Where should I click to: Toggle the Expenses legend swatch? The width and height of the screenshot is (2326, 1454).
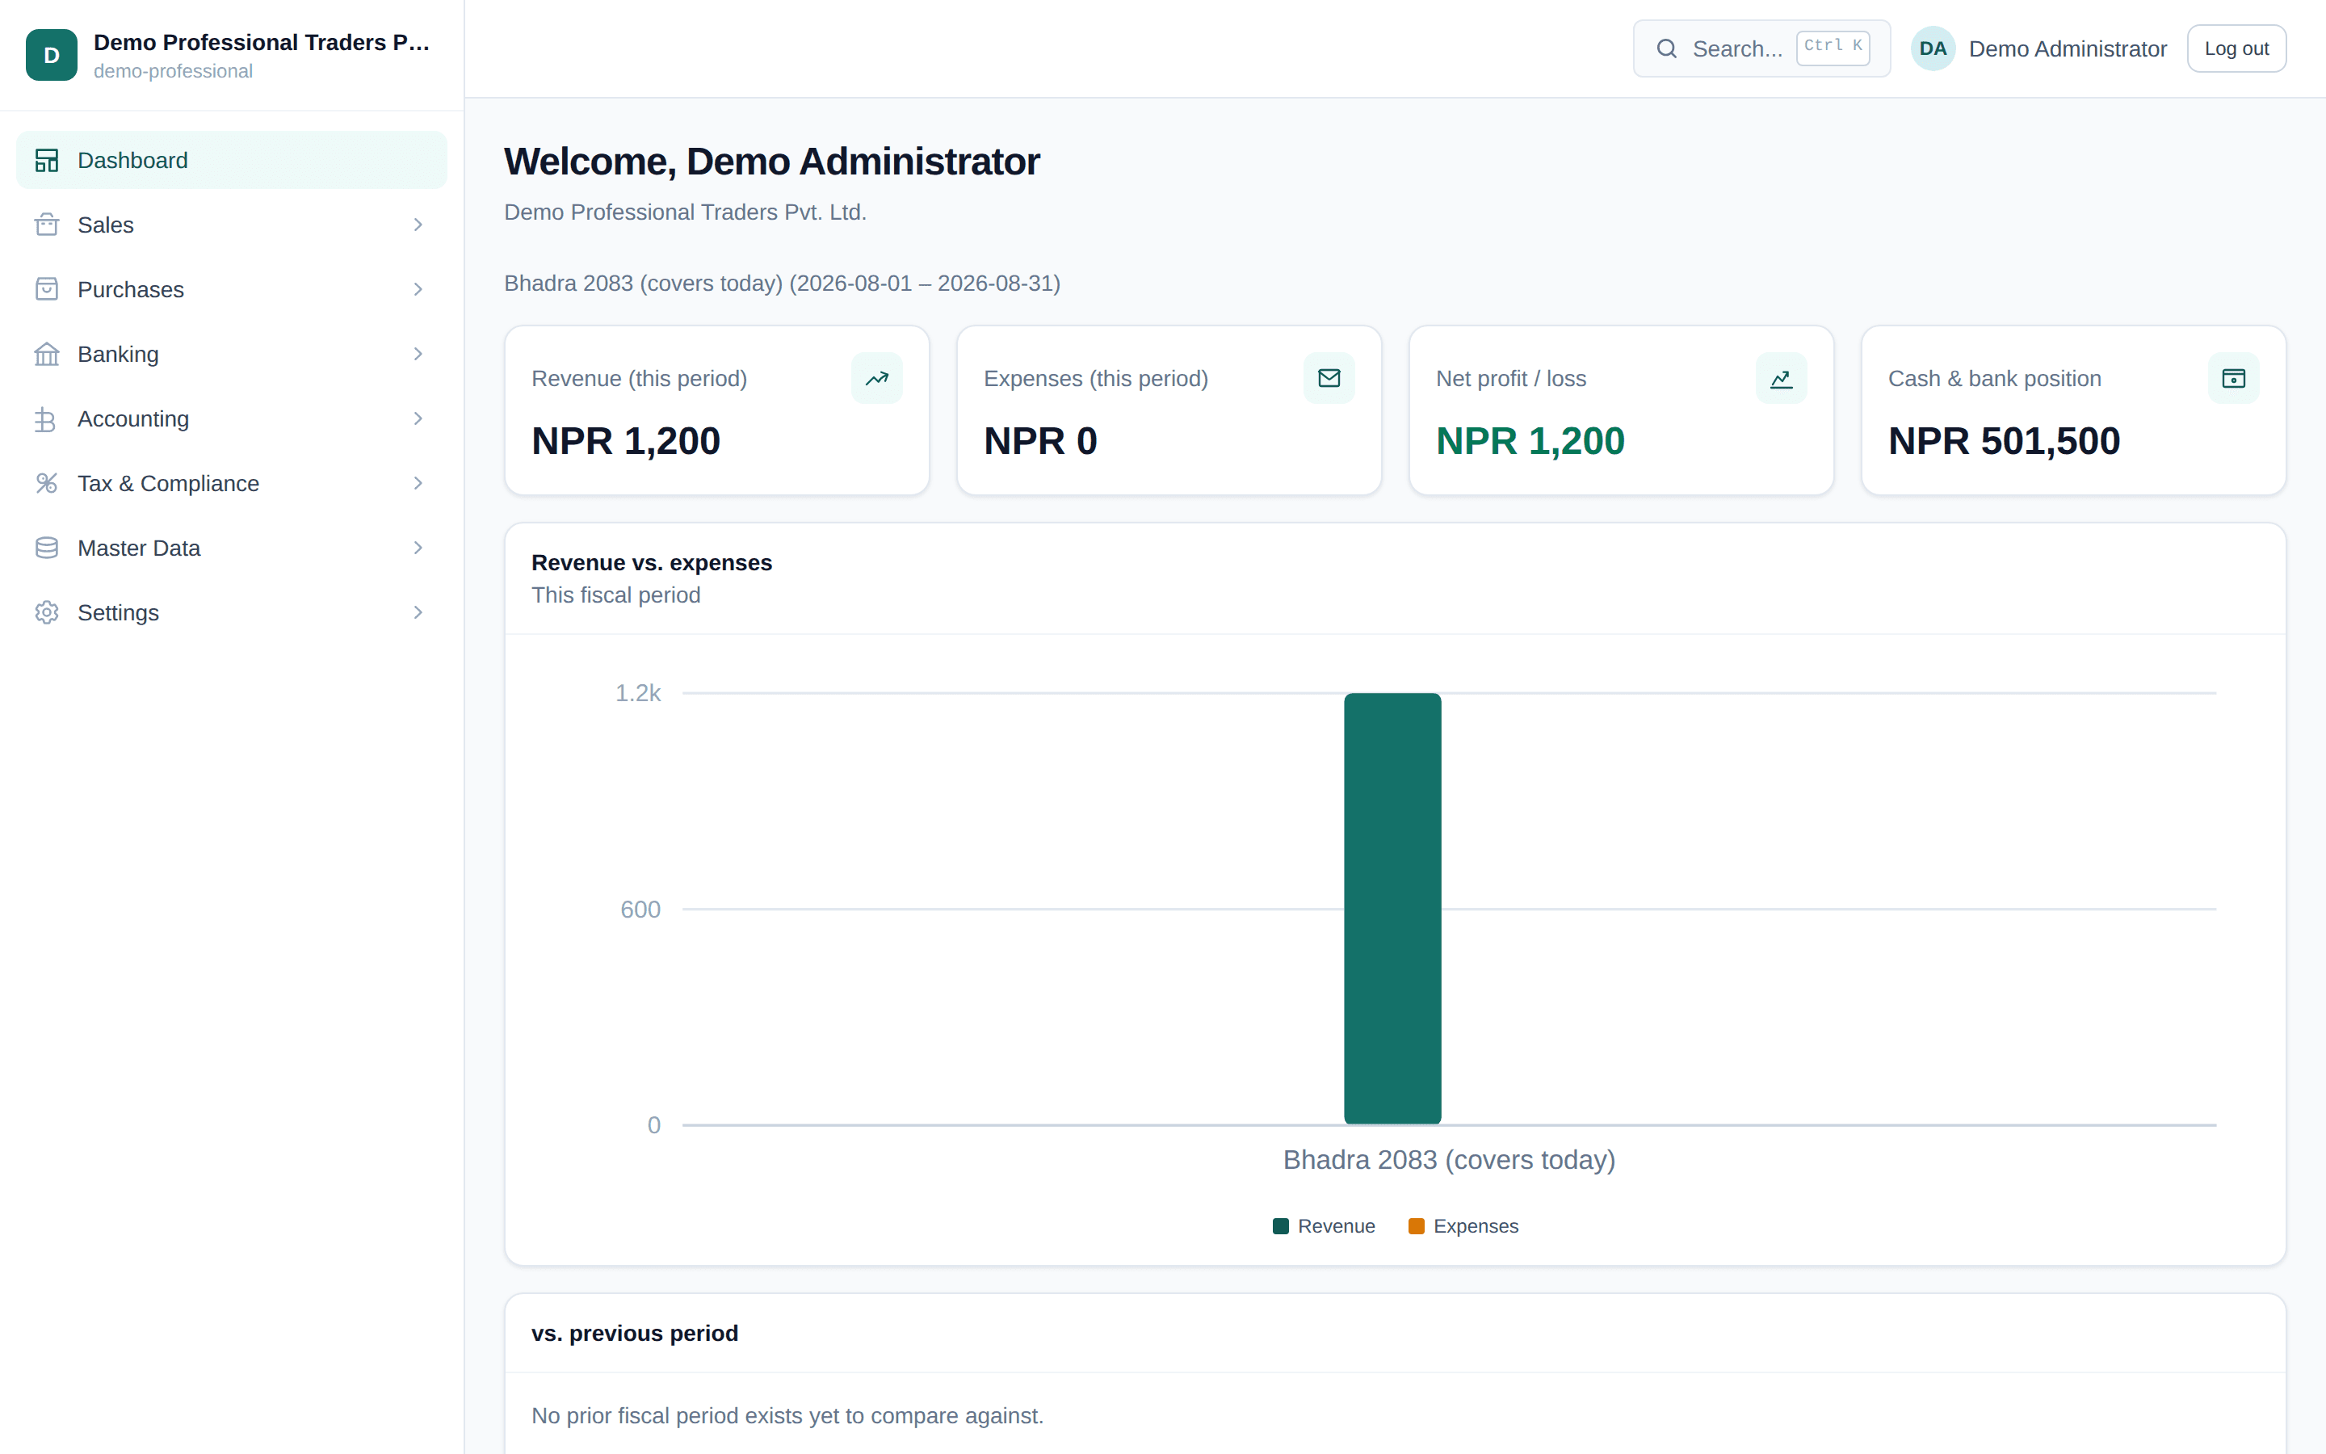(1416, 1226)
